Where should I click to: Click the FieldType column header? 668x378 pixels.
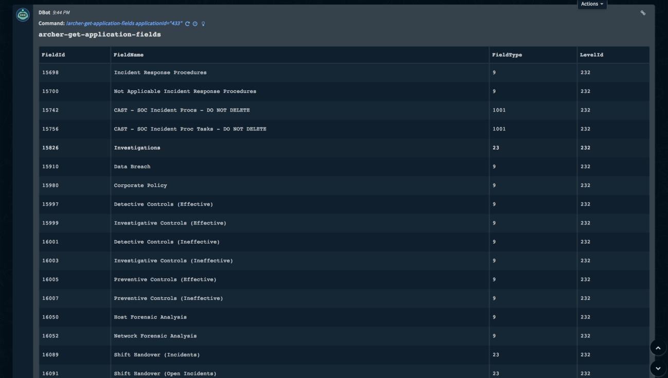(533, 54)
